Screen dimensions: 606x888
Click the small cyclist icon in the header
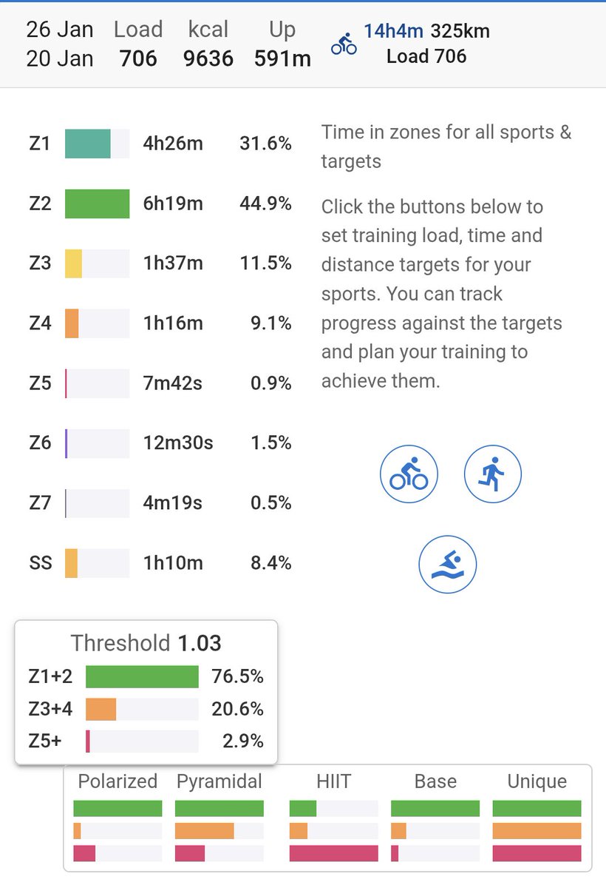(344, 44)
